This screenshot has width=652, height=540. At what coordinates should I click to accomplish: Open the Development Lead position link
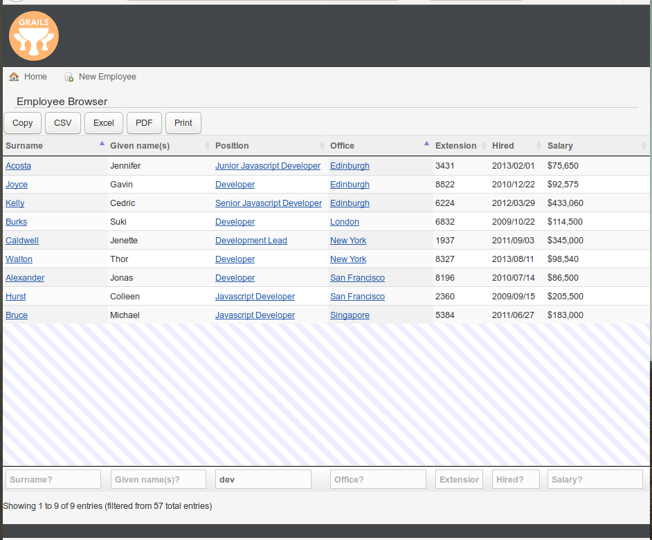[x=251, y=240]
